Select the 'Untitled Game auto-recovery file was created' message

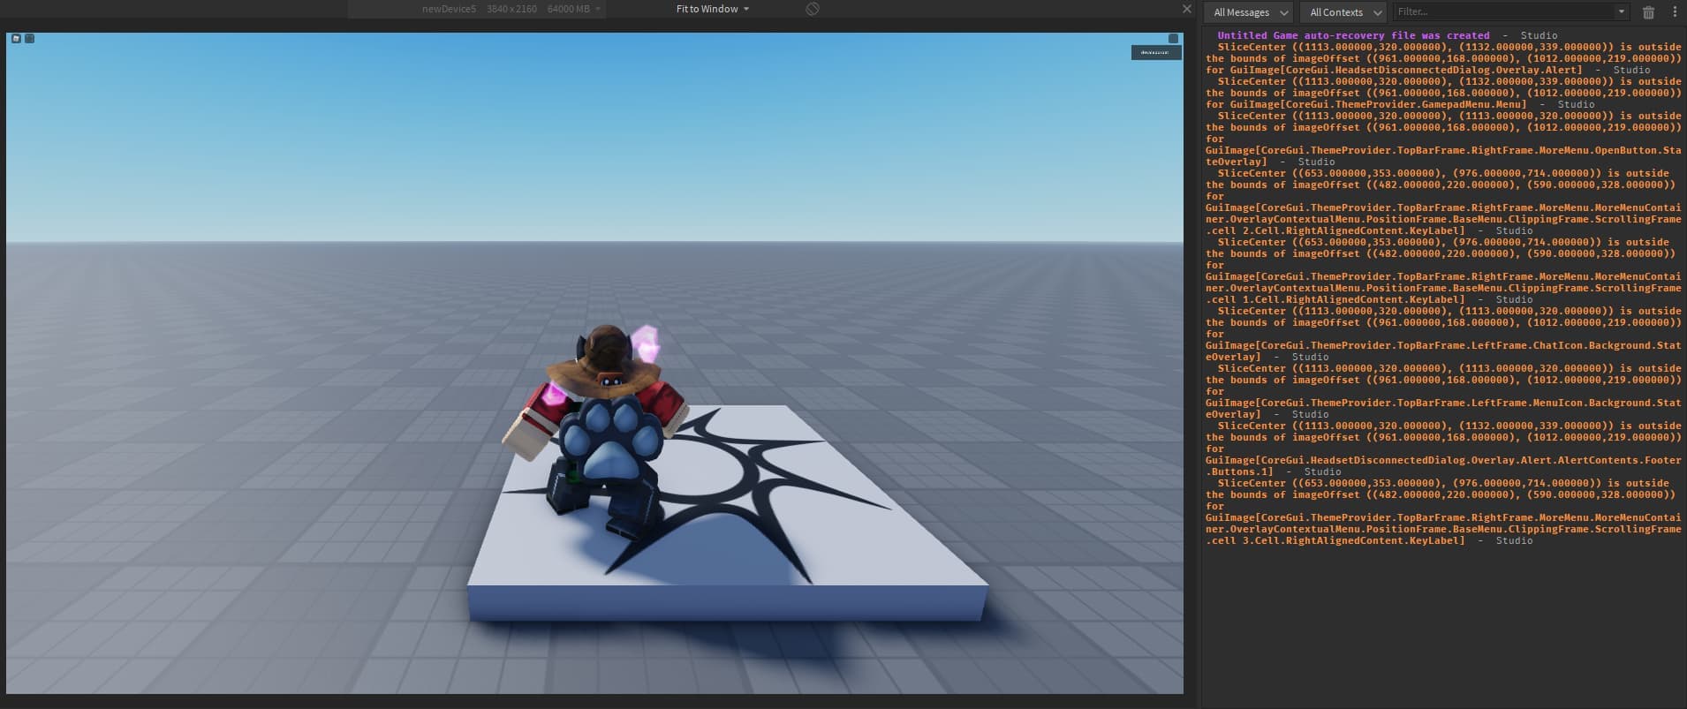point(1353,35)
